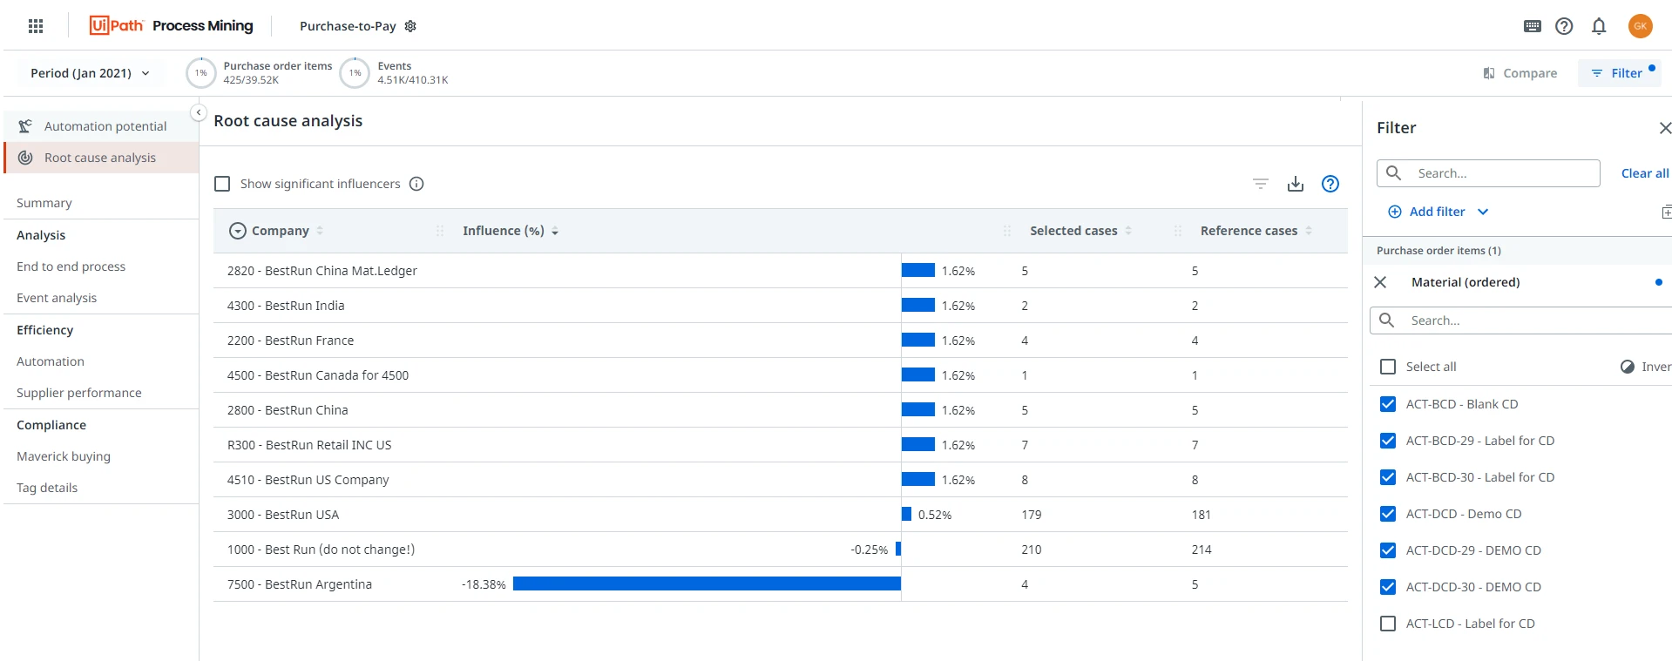Screen dimensions: 1672x661
Task: Enable Show significant influencers
Action: (x=222, y=184)
